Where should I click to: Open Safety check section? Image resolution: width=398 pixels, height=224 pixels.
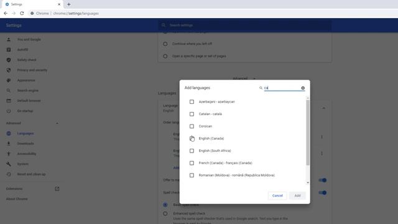pyautogui.click(x=27, y=60)
